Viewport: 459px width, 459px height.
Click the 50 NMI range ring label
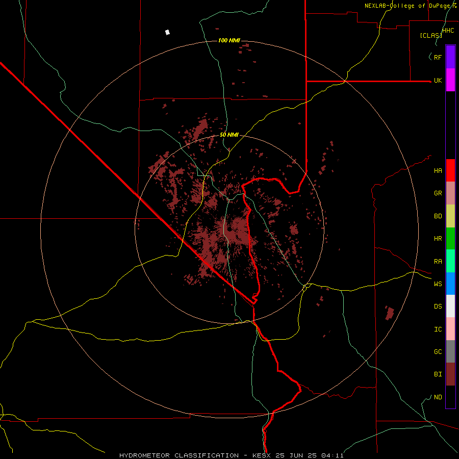click(229, 135)
